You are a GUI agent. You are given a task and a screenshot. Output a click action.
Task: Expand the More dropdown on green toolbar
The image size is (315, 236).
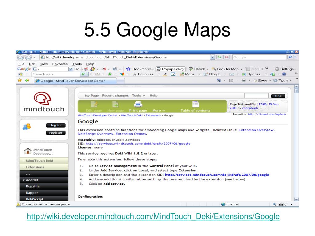pyautogui.click(x=158, y=110)
